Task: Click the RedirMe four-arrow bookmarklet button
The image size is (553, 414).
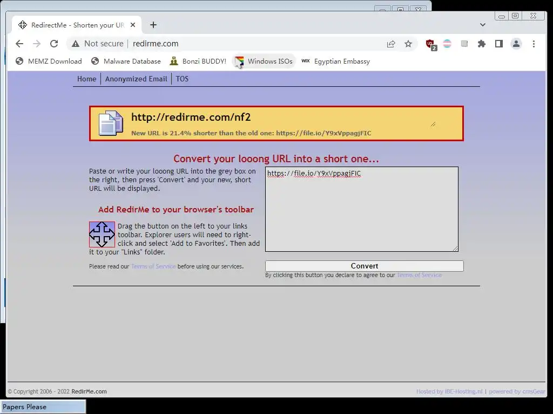Action: tap(102, 234)
